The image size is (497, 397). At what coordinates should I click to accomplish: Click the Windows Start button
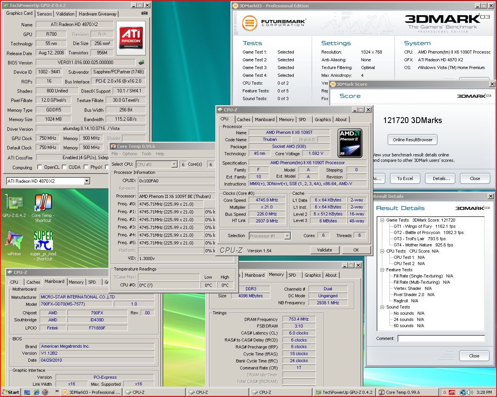pyautogui.click(x=10, y=392)
